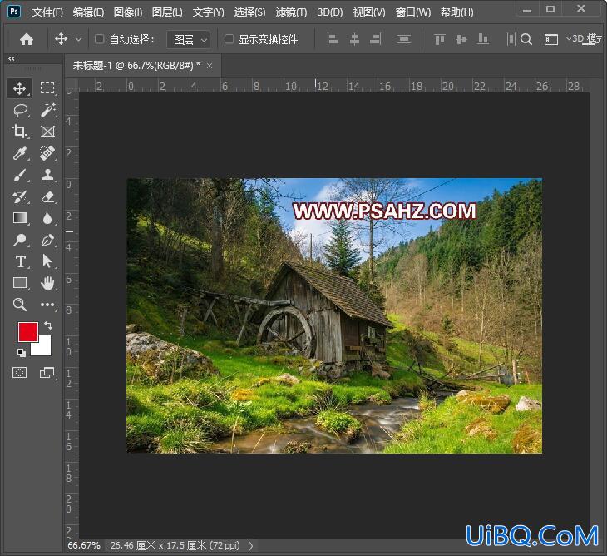
Task: Open the 视图(V) menu
Action: click(369, 12)
